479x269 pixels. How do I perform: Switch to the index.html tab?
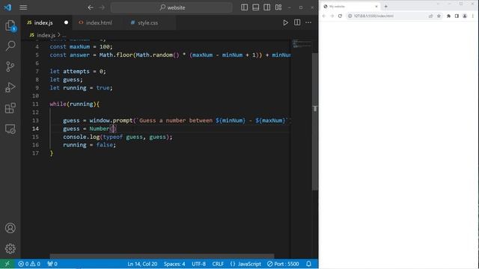(x=99, y=22)
